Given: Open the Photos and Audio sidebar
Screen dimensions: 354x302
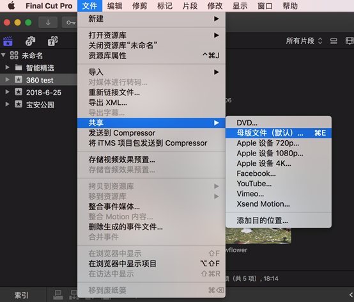Looking at the screenshot, I should coord(30,41).
